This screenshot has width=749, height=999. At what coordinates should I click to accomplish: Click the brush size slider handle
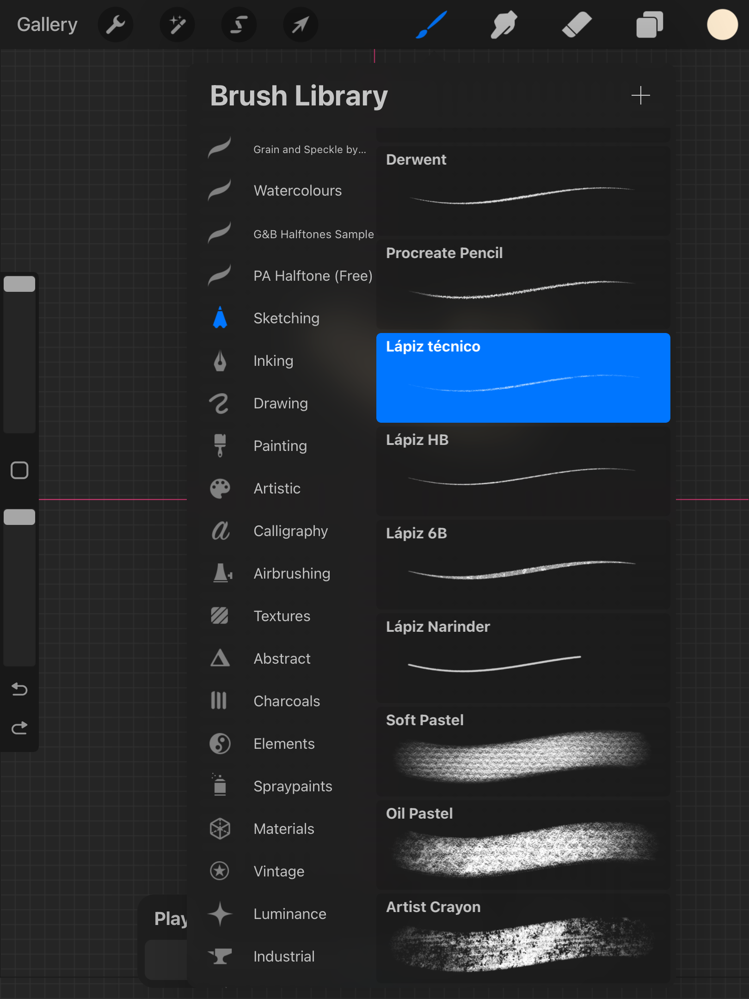(x=19, y=284)
